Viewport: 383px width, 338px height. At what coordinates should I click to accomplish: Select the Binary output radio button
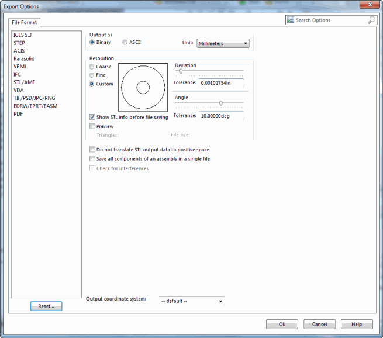[x=92, y=42]
